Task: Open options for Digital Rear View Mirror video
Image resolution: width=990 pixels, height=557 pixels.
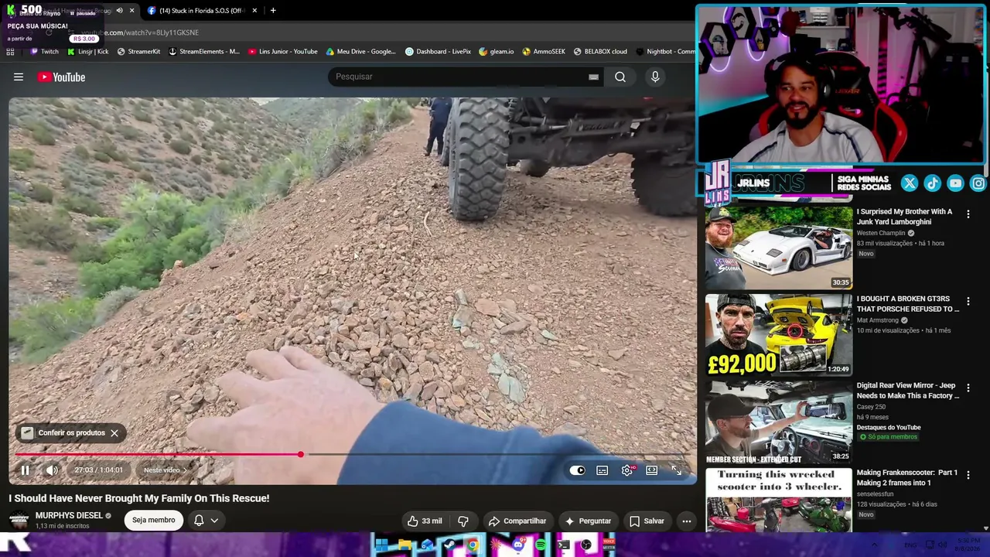Action: pyautogui.click(x=968, y=388)
